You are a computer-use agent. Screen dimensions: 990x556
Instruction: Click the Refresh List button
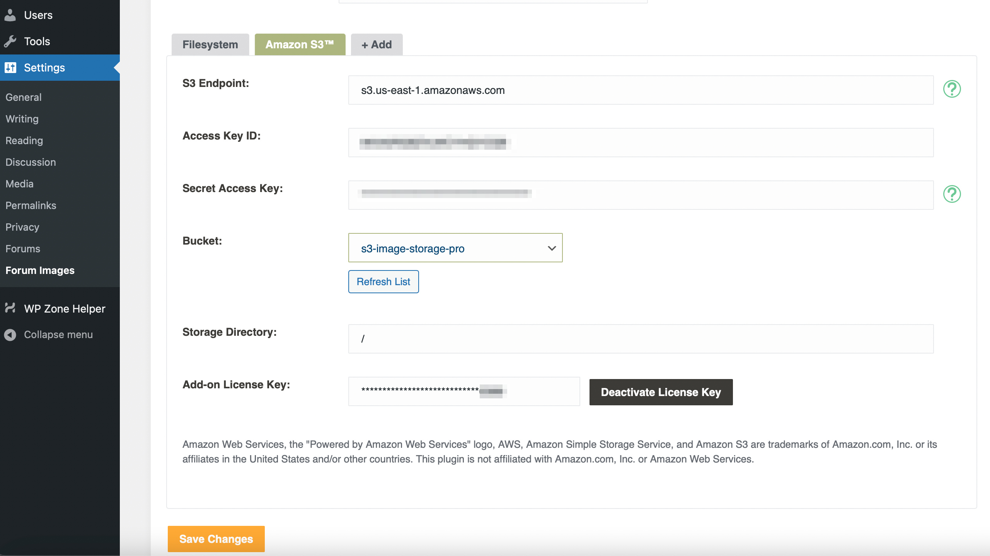point(383,282)
